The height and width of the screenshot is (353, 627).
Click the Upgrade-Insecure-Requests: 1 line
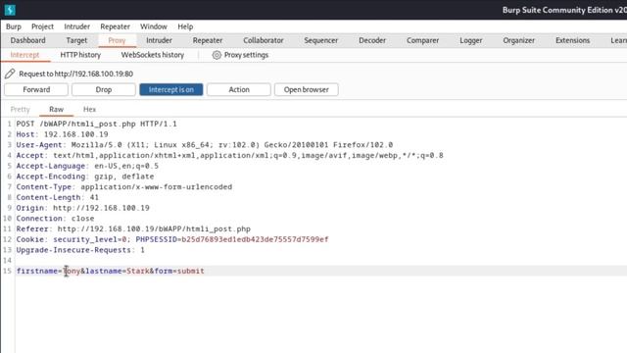[80, 250]
